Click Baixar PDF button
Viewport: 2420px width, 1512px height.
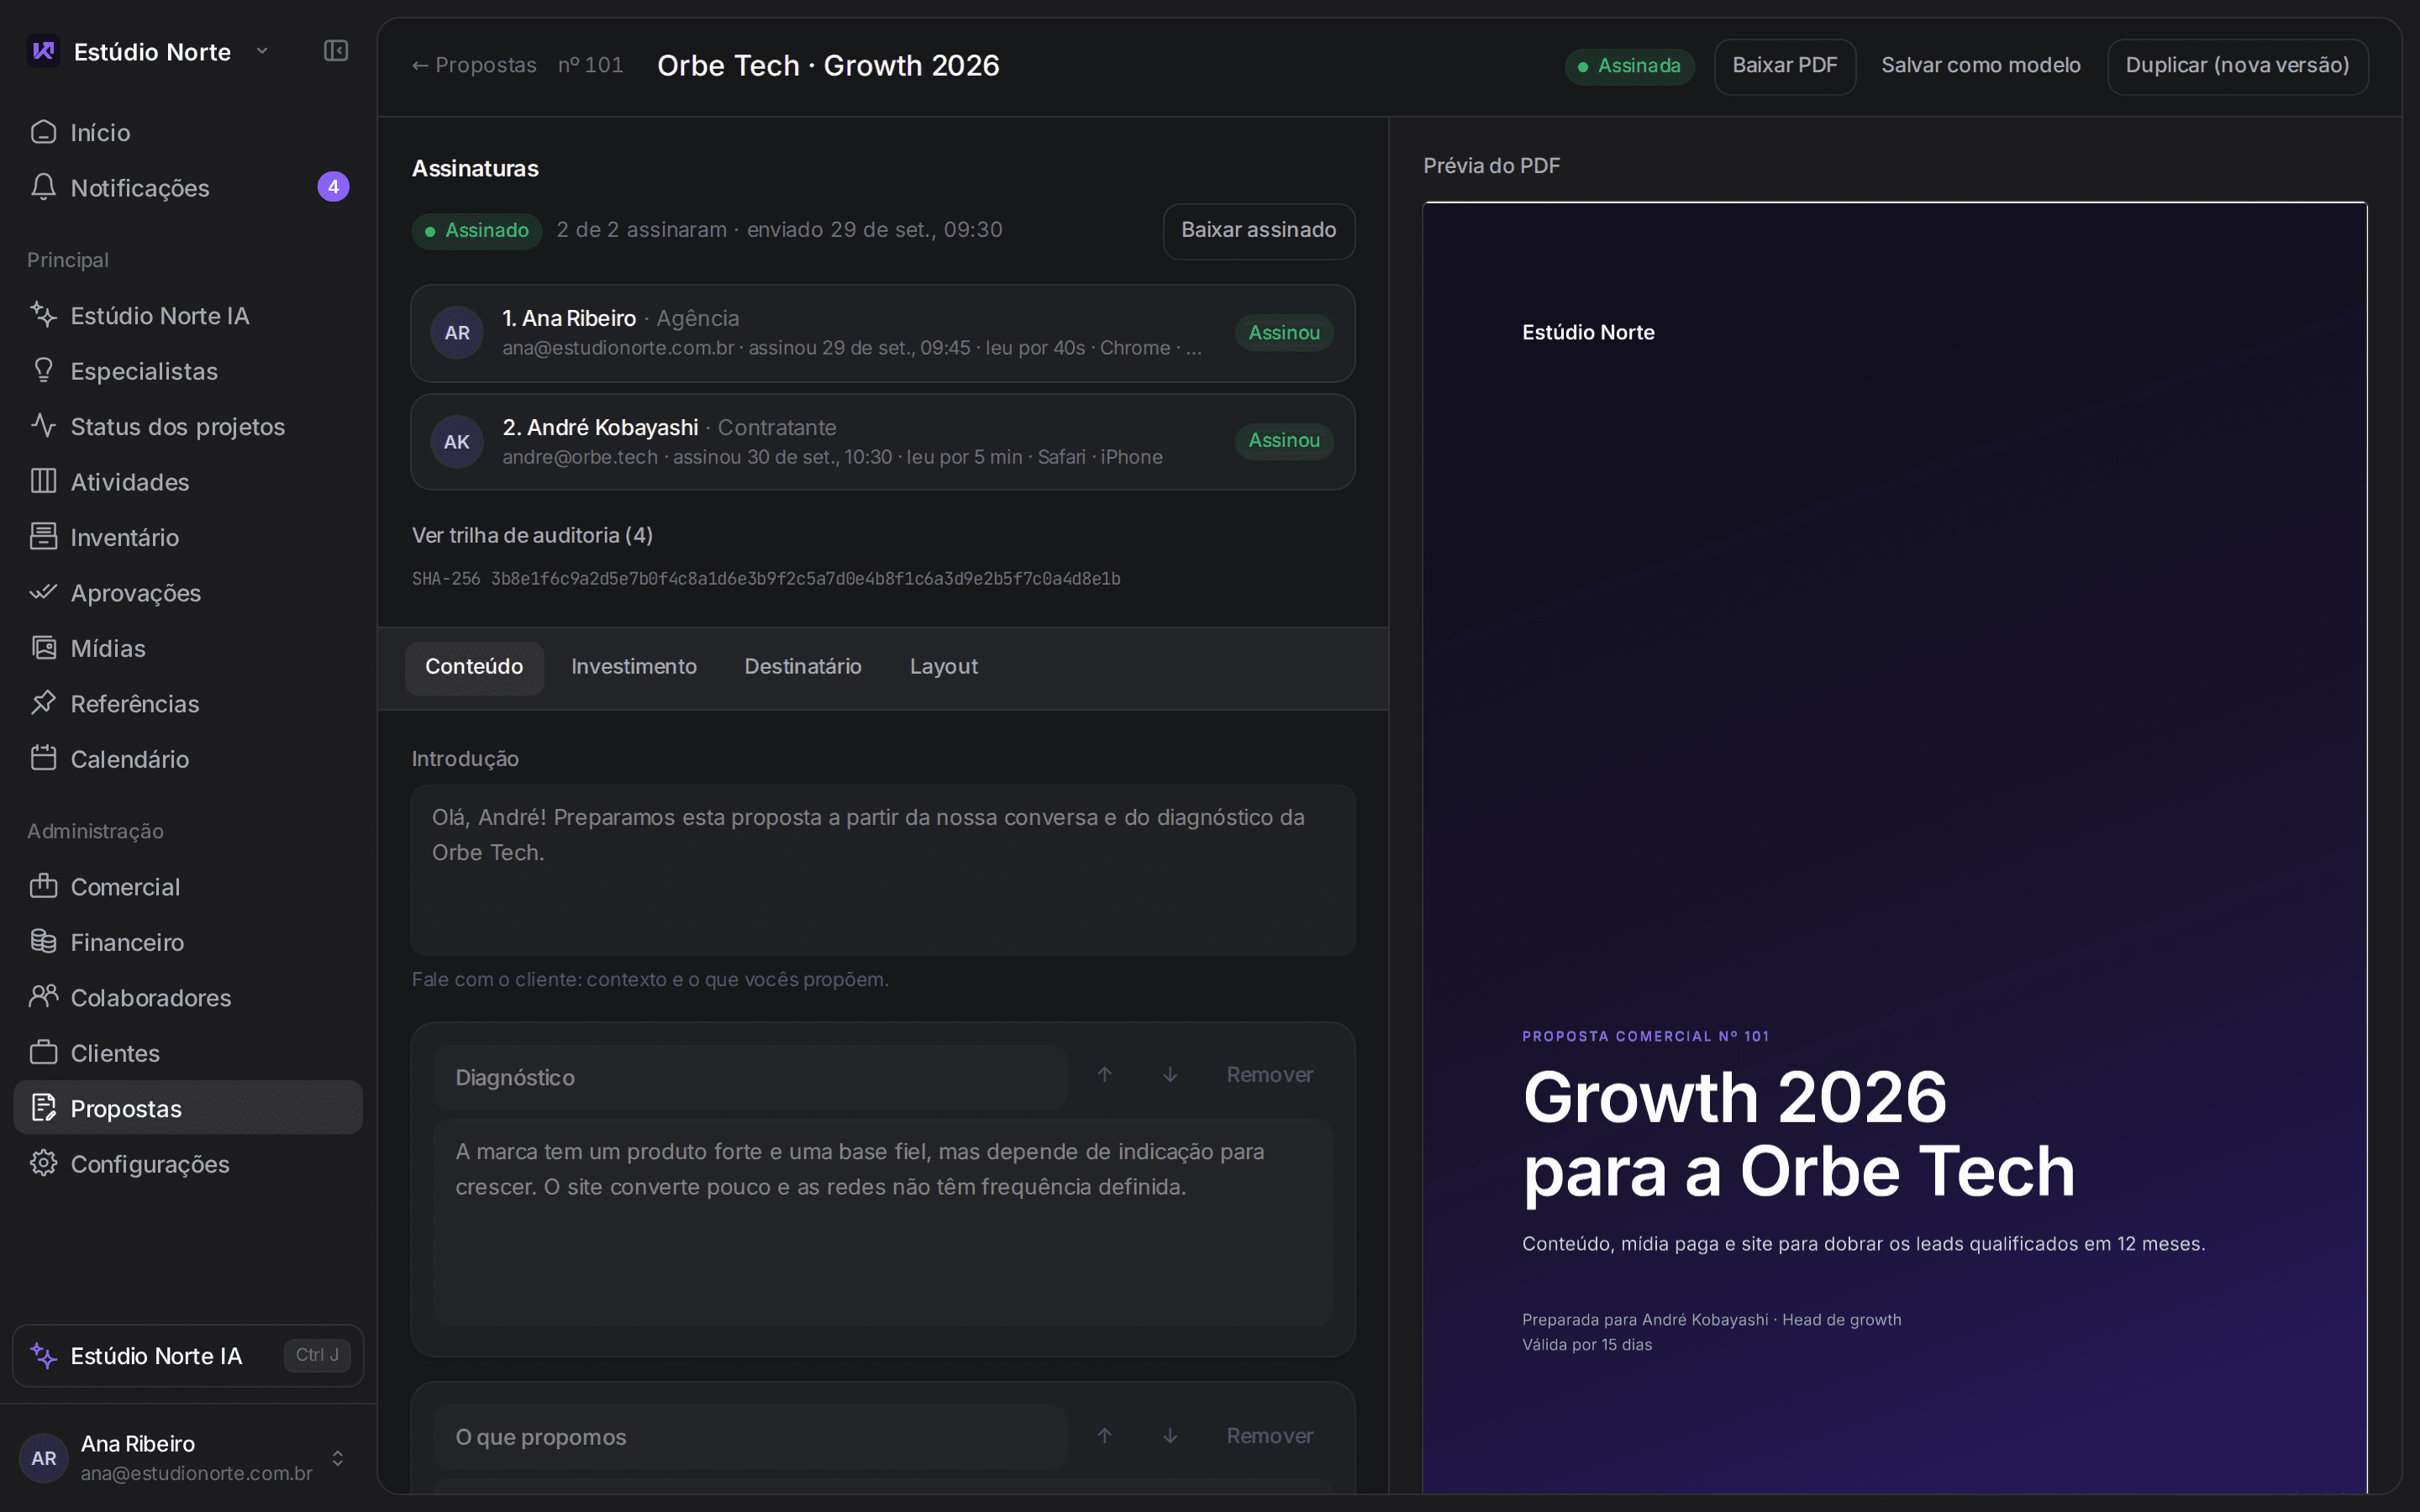(x=1785, y=66)
